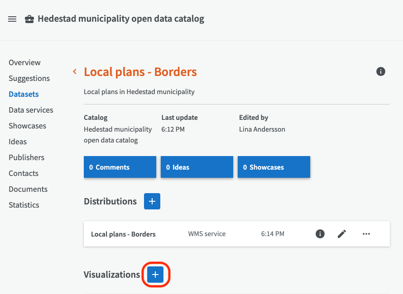Add a new visualization
Image resolution: width=403 pixels, height=294 pixels.
[155, 275]
